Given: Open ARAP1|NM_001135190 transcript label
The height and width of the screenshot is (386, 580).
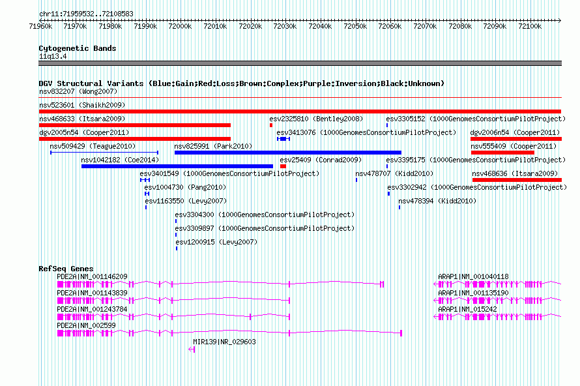Looking at the screenshot, I should [x=473, y=293].
